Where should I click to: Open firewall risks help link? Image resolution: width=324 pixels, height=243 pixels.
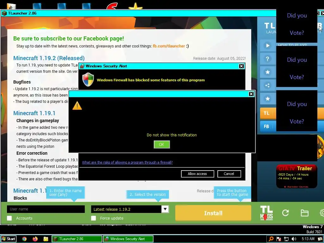[x=127, y=162]
